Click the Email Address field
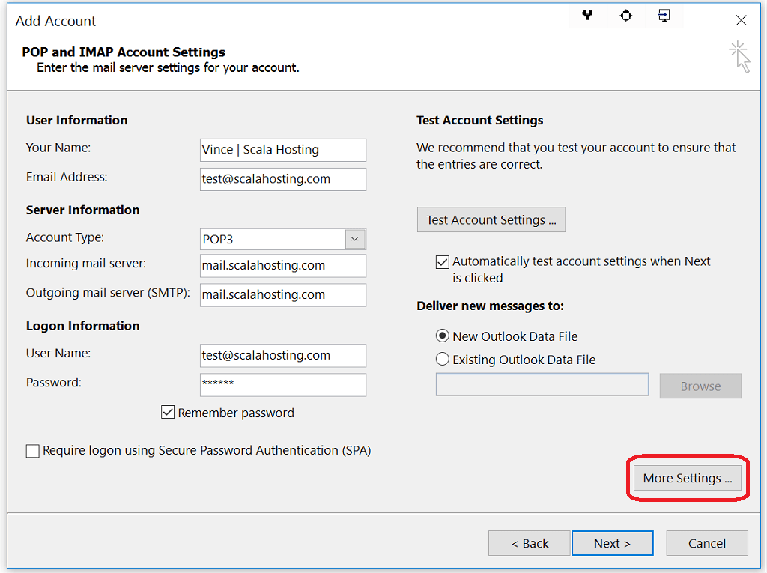Image resolution: width=767 pixels, height=573 pixels. pyautogui.click(x=282, y=179)
